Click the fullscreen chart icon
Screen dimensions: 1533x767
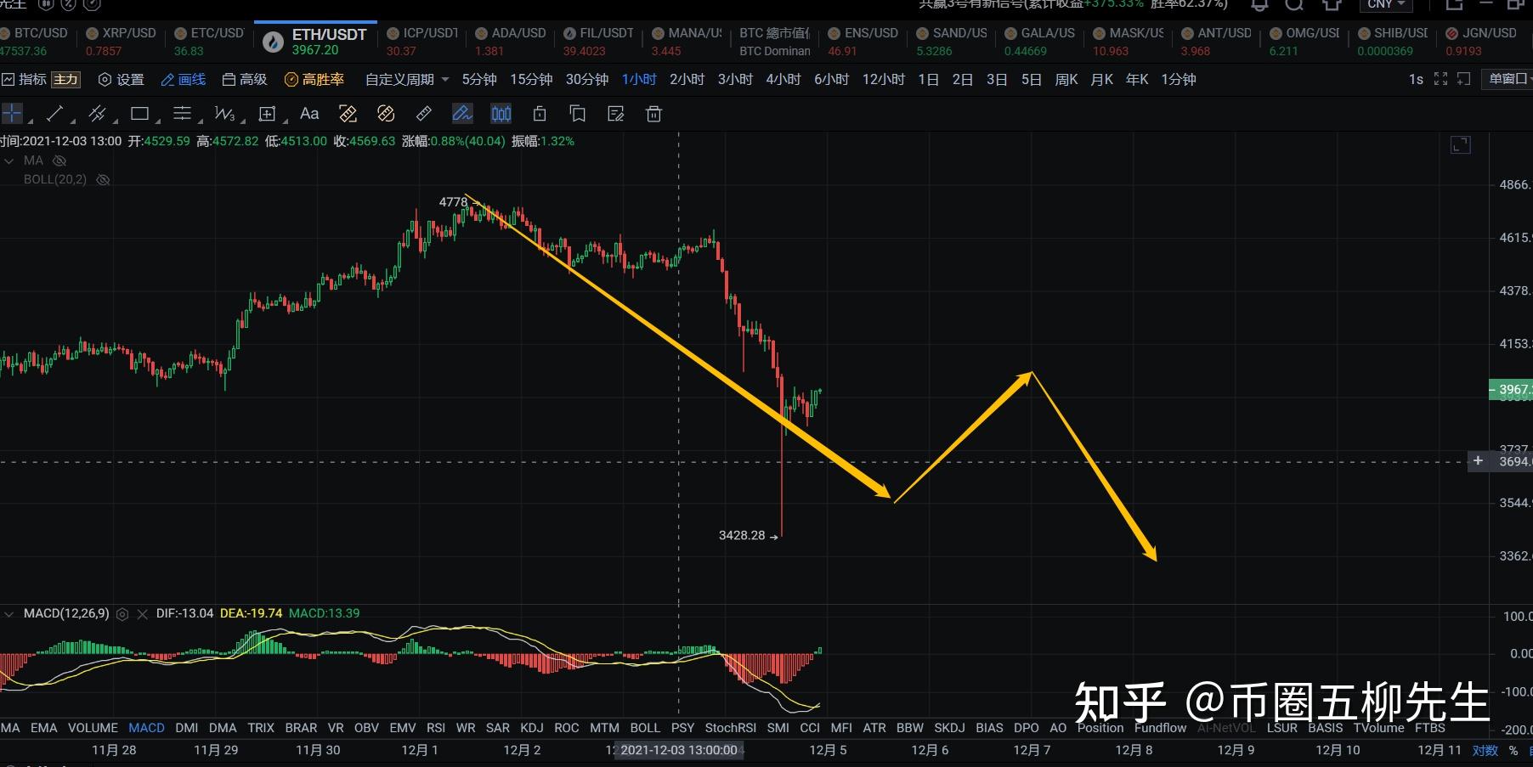1440,79
